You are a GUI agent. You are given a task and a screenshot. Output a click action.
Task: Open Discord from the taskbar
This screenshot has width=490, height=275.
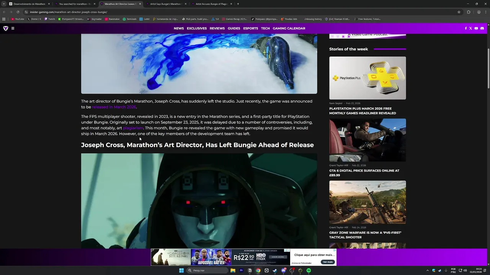click(283, 270)
